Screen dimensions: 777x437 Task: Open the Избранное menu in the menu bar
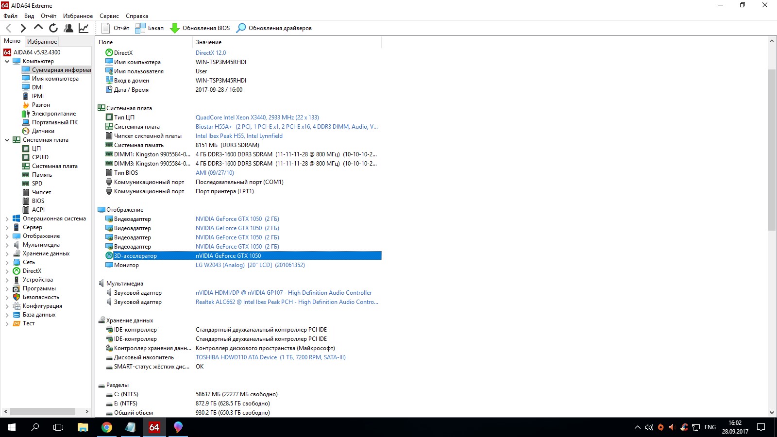point(78,16)
